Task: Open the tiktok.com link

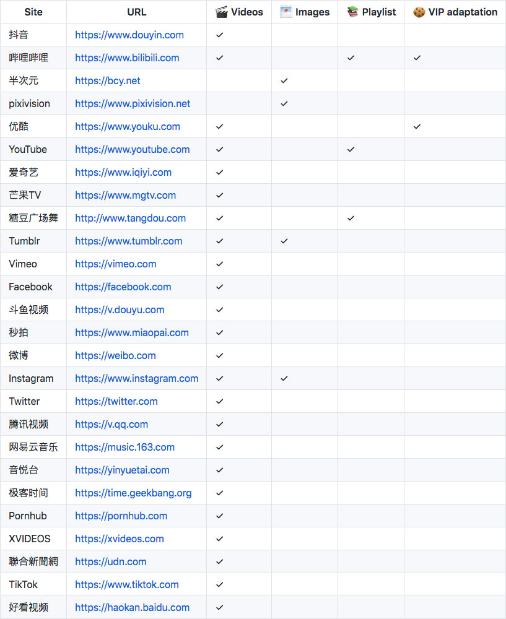Action: coord(127,584)
